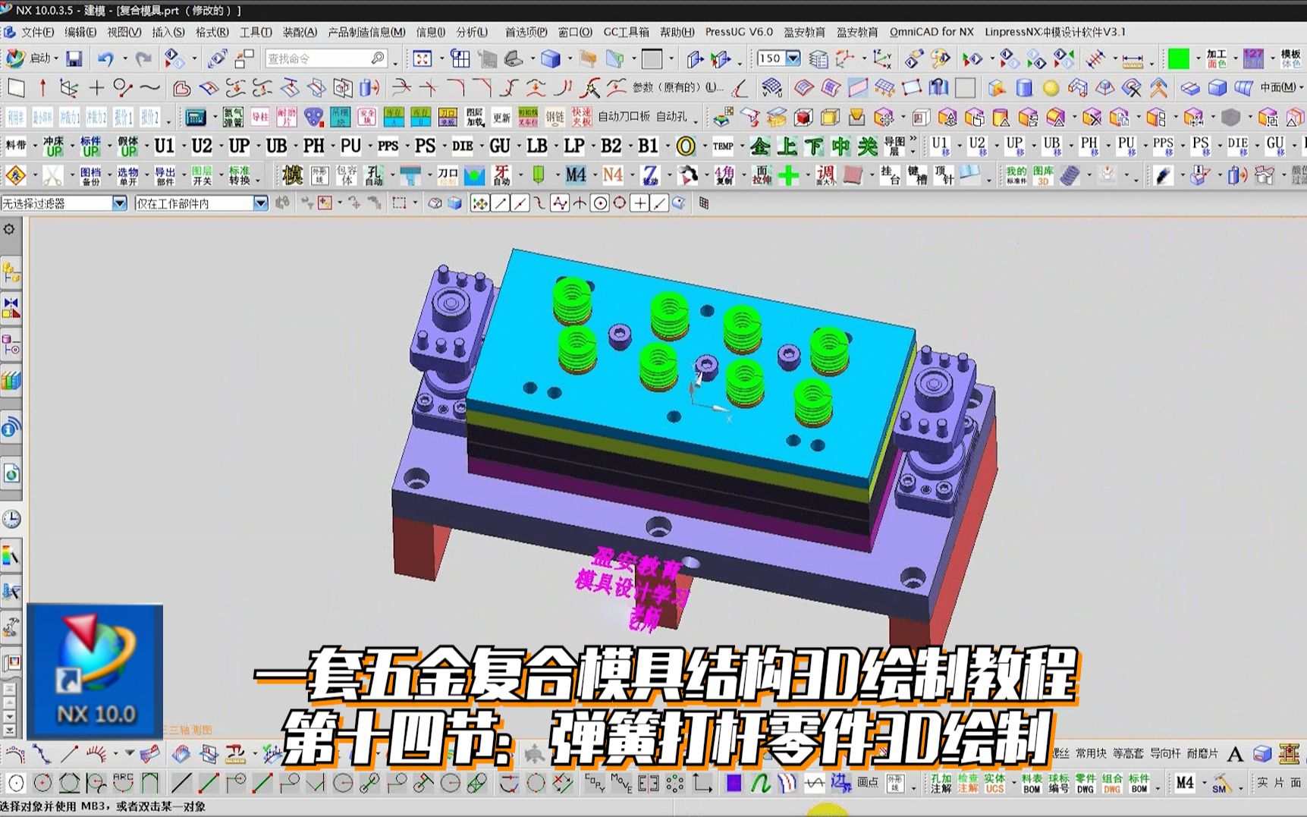Screen dimensions: 1307x817
Task: Click the 模 mold icon
Action: click(292, 176)
